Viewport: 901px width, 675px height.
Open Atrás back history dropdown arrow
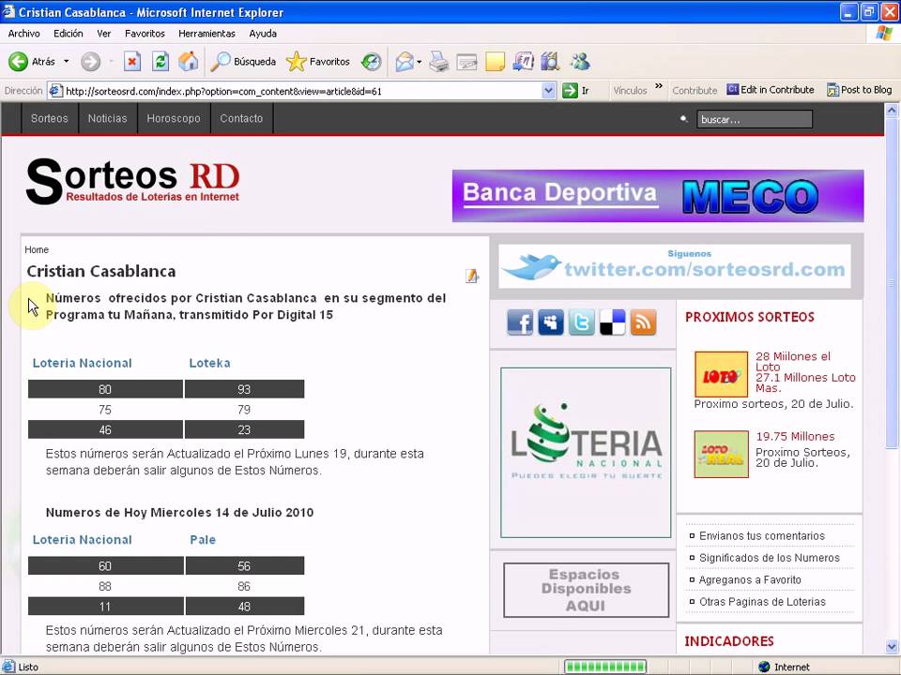coord(66,62)
